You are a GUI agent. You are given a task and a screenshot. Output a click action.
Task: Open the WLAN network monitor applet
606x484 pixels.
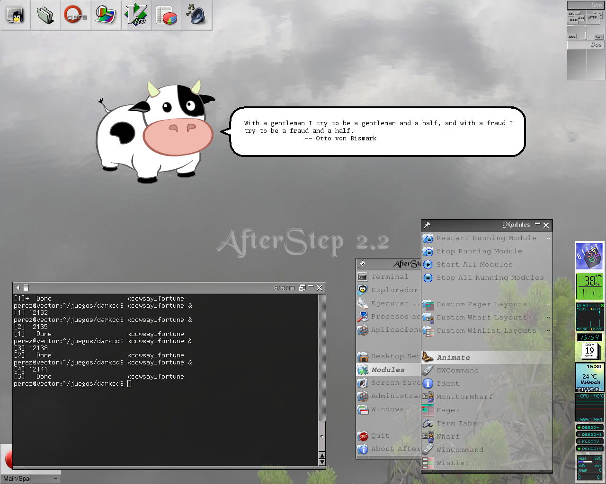click(x=589, y=317)
